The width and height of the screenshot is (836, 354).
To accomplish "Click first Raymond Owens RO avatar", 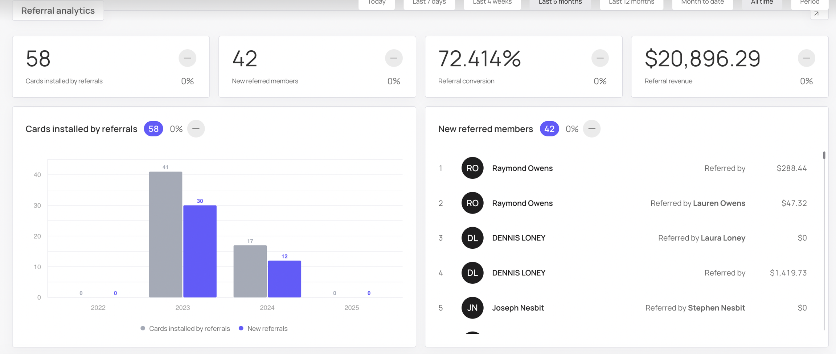I will click(x=472, y=168).
